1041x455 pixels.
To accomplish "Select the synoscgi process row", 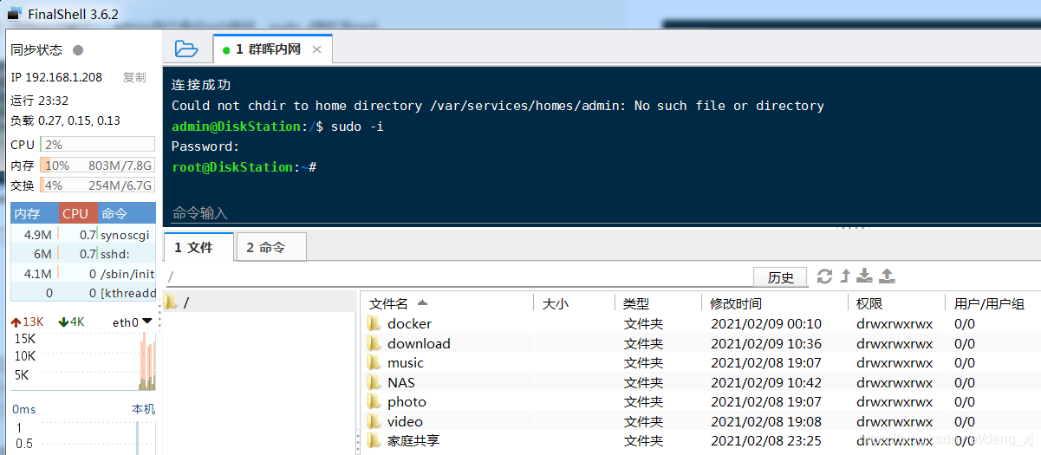I will tap(83, 235).
